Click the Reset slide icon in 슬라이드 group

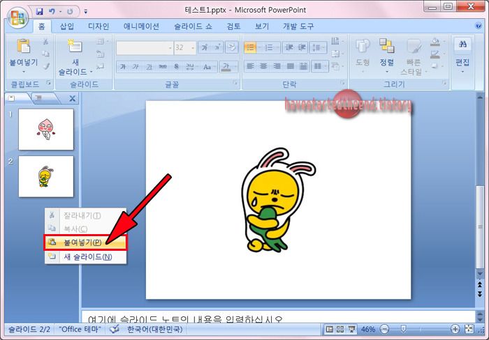tap(101, 54)
